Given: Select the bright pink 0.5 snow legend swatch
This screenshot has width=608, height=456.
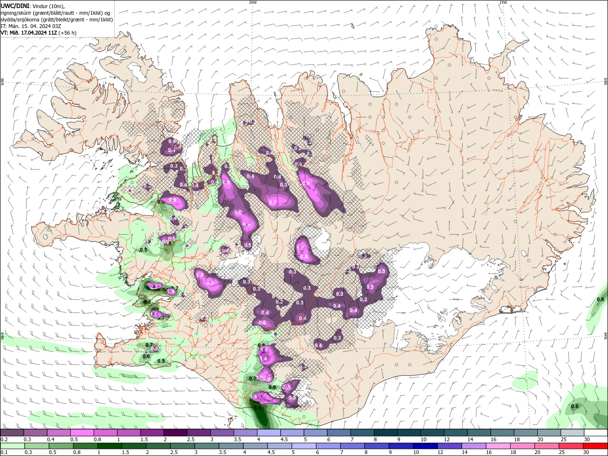Looking at the screenshot, I should coord(82,433).
